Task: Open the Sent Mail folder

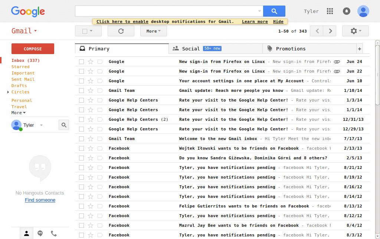Action: [23, 79]
